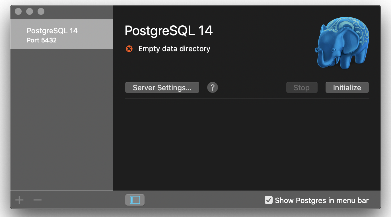This screenshot has width=391, height=217.
Task: Click the PostgreSQL 14 main heading
Action: (169, 31)
